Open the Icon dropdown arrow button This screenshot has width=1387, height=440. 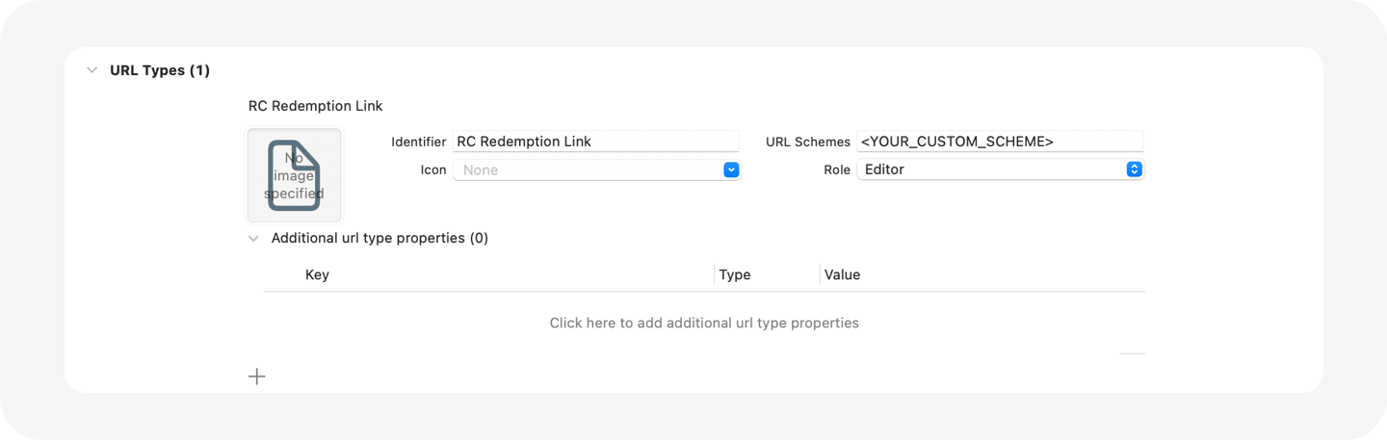[731, 170]
